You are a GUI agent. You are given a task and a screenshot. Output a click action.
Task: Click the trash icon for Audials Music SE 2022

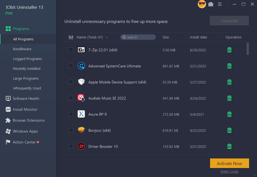click(x=229, y=98)
